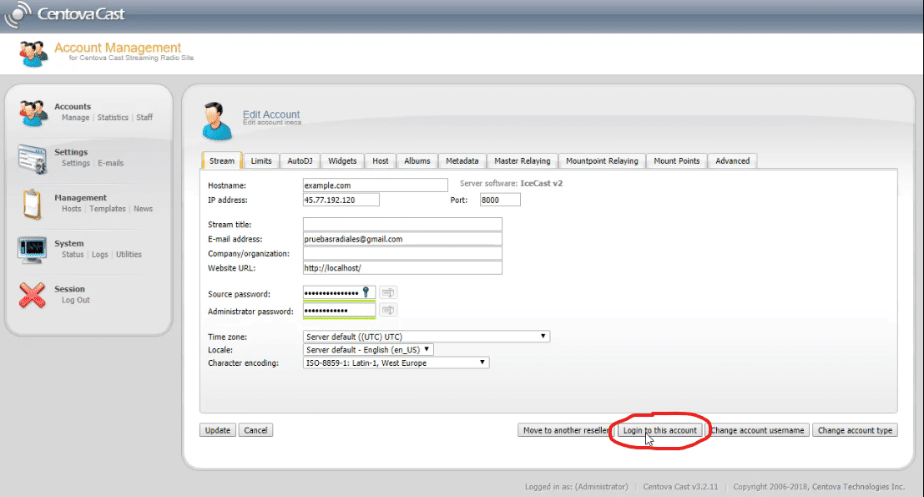The height and width of the screenshot is (497, 924).
Task: Click the Account Management header people icon
Action: 33,54
